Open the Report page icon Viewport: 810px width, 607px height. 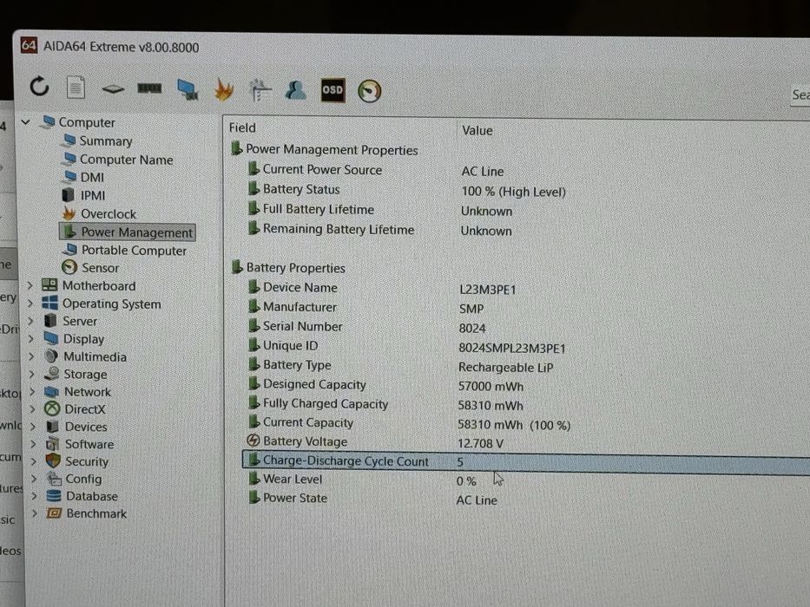tap(76, 88)
